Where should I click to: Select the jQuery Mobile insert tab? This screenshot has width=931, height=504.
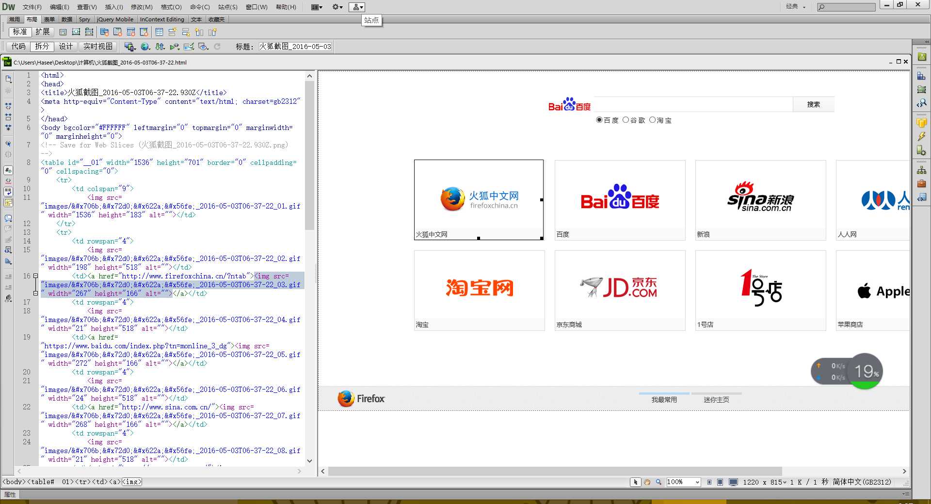tap(115, 19)
